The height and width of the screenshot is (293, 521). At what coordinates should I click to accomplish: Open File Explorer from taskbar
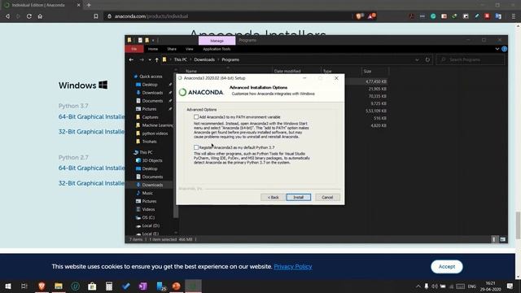click(x=59, y=286)
